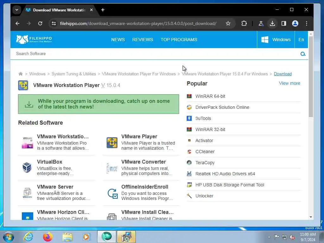Show the Chrome downloads popup

(272, 23)
